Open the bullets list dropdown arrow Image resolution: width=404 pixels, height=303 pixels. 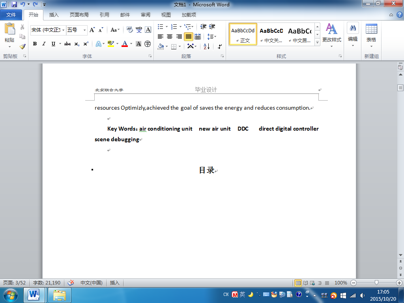(x=167, y=26)
